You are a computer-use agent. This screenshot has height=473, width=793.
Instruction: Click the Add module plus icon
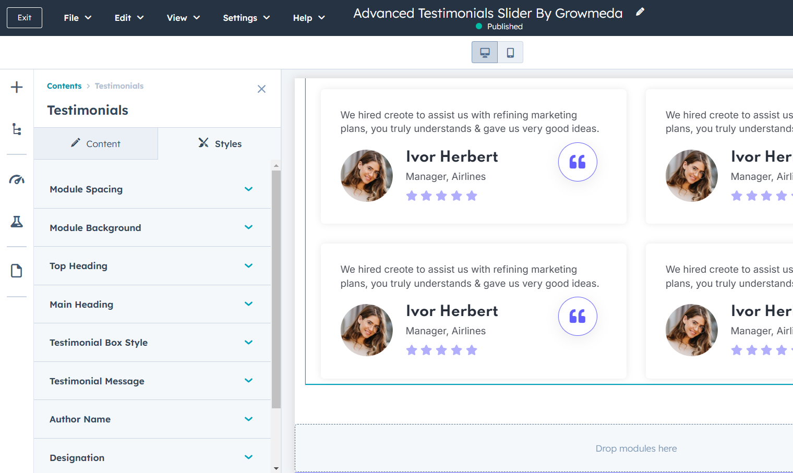17,87
